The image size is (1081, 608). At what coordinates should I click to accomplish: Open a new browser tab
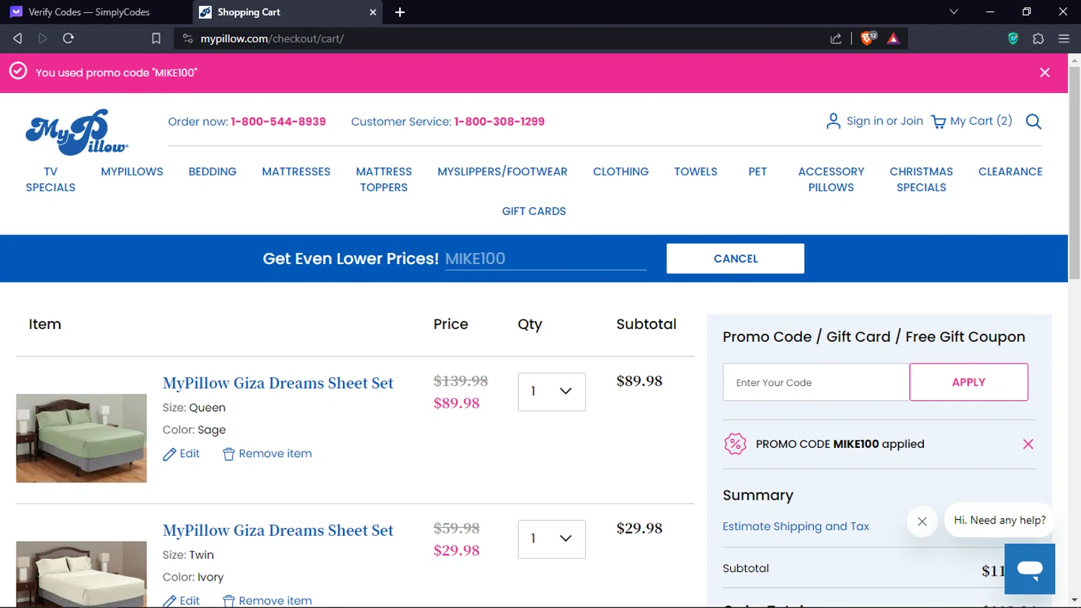(400, 12)
